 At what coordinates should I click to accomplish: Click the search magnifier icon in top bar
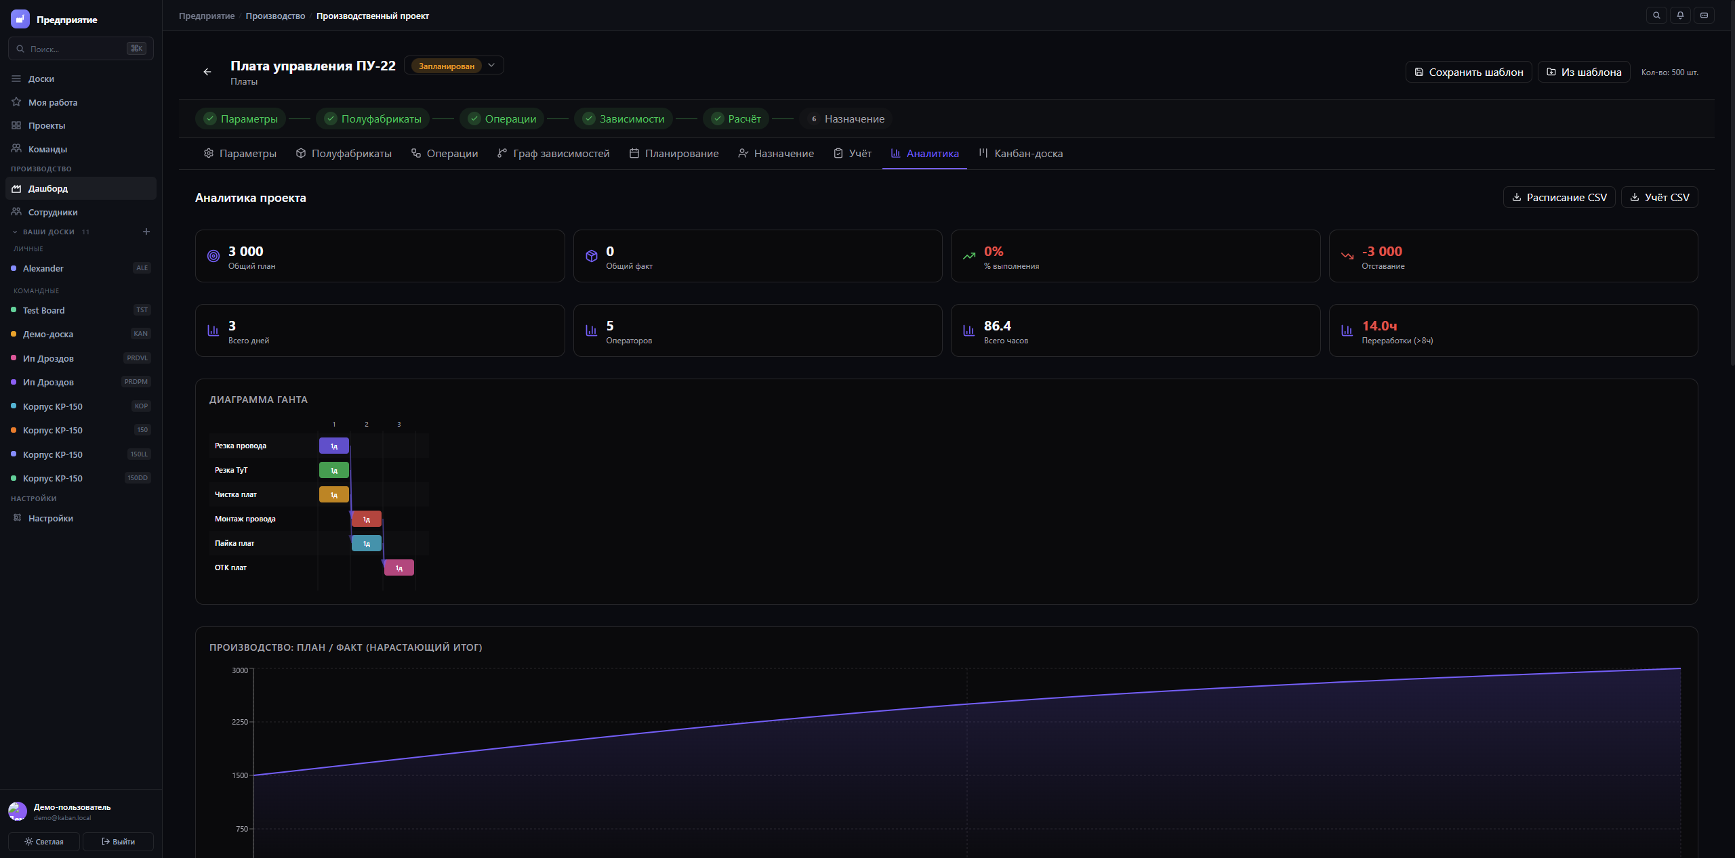pyautogui.click(x=1656, y=16)
